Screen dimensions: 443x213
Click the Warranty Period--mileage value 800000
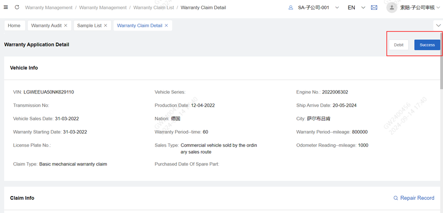coord(360,132)
